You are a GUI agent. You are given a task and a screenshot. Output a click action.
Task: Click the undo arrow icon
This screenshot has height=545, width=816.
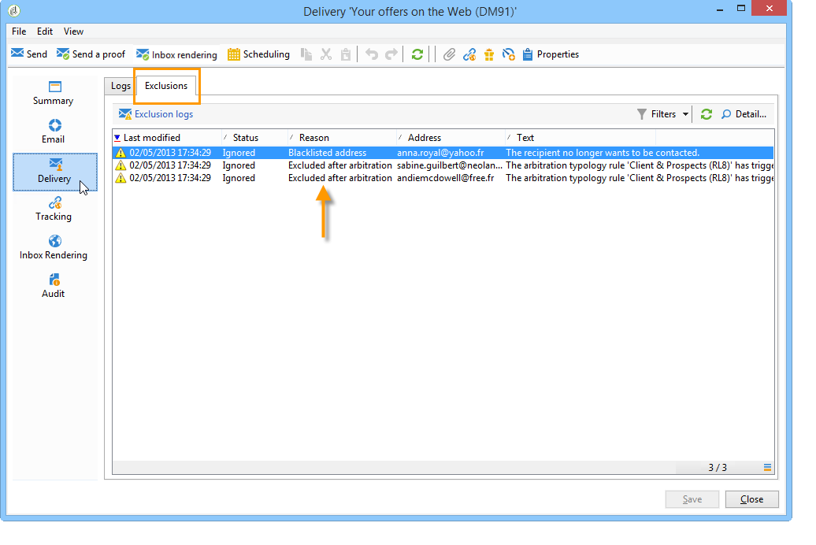[372, 54]
